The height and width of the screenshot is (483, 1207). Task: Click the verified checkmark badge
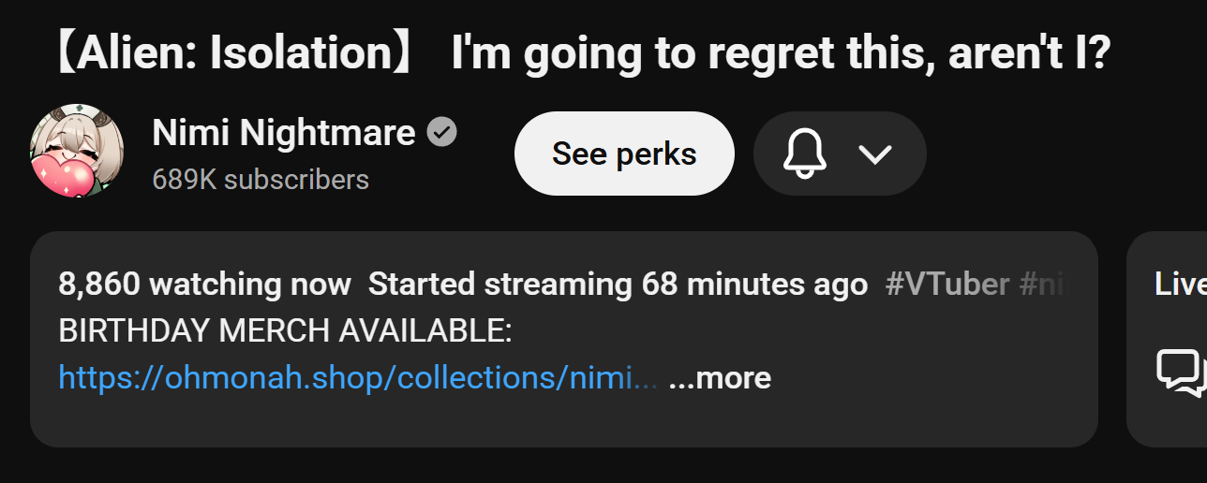click(x=442, y=133)
